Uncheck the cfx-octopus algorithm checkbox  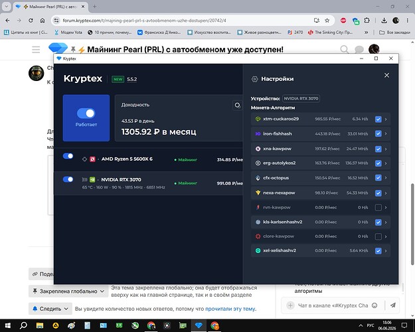[378, 178]
